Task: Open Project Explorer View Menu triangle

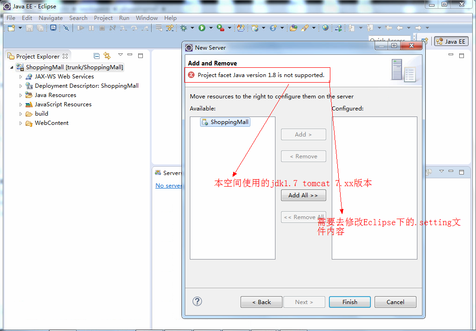Action: point(121,55)
